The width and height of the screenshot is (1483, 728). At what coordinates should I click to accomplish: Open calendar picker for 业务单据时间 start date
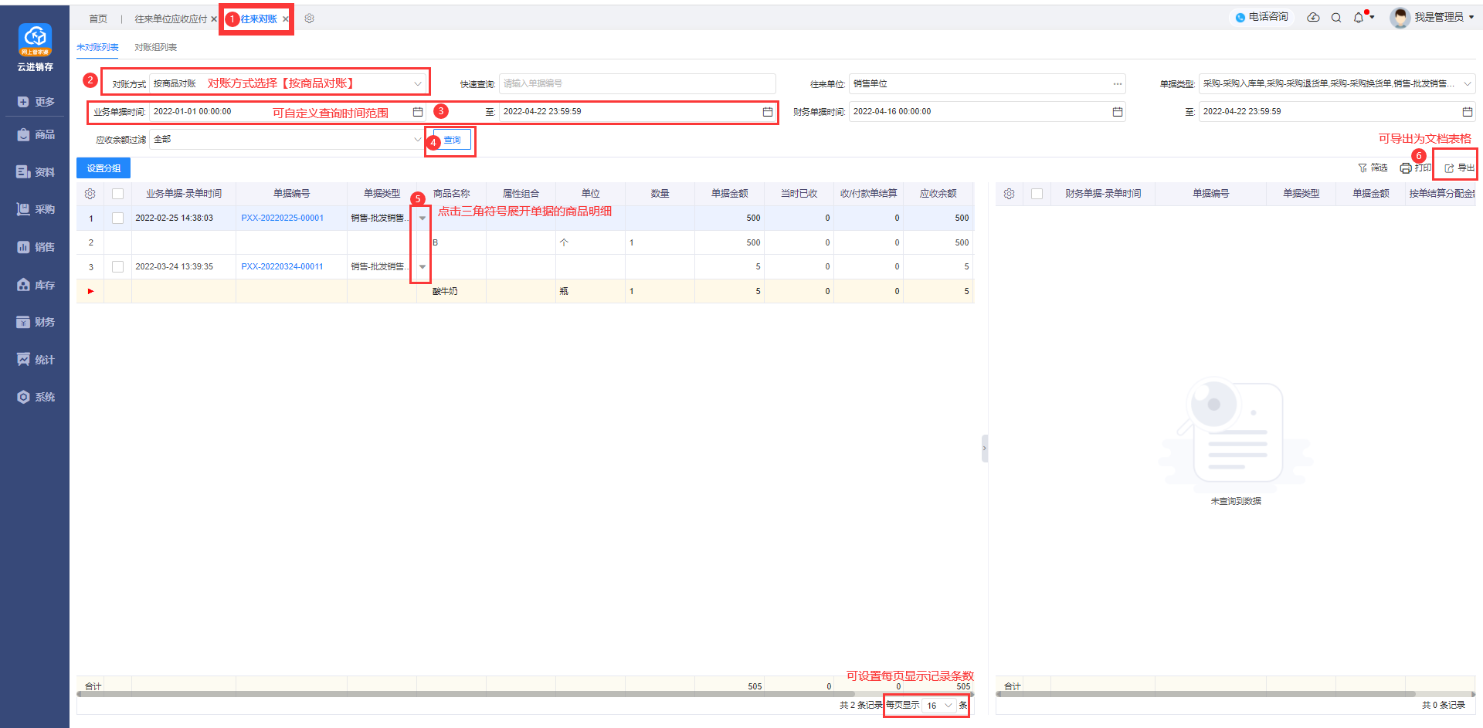point(418,112)
